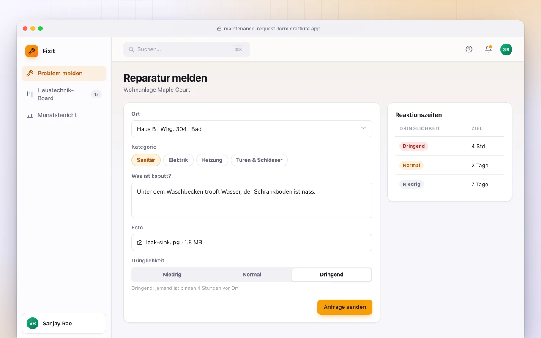Click the Fixit wrench logo
This screenshot has height=338, width=541.
[32, 51]
